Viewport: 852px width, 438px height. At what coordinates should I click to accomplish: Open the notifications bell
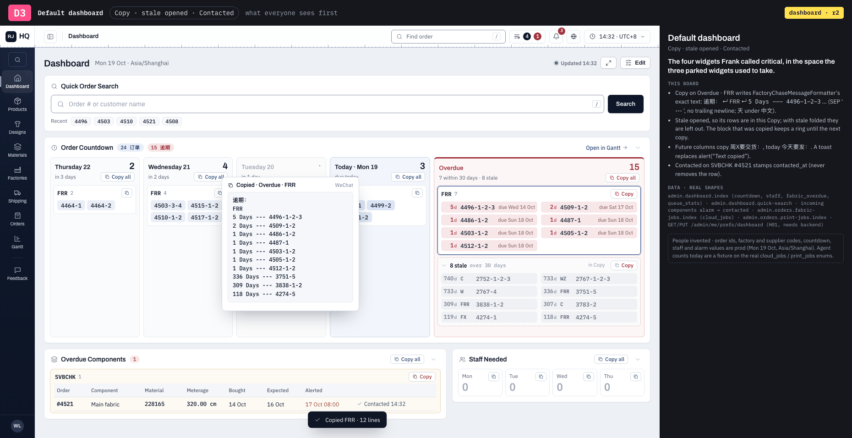pyautogui.click(x=556, y=37)
